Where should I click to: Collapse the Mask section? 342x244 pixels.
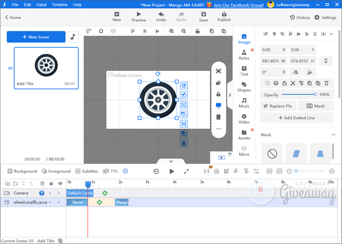[333, 135]
